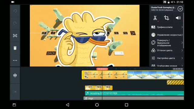Expand chevron next to Управление скоростью

coord(182,35)
